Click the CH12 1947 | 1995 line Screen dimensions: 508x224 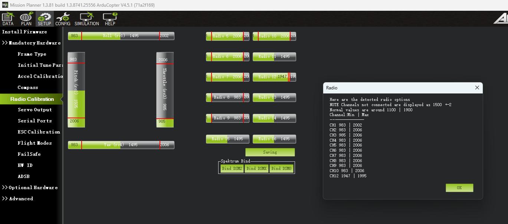[x=348, y=176]
